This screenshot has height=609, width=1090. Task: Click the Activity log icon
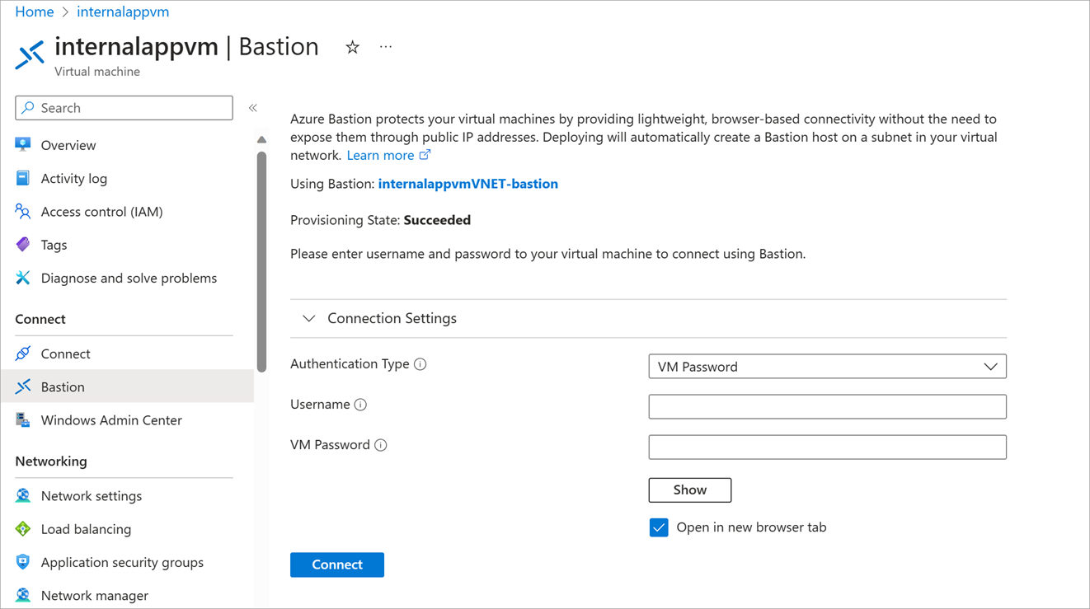pos(23,178)
